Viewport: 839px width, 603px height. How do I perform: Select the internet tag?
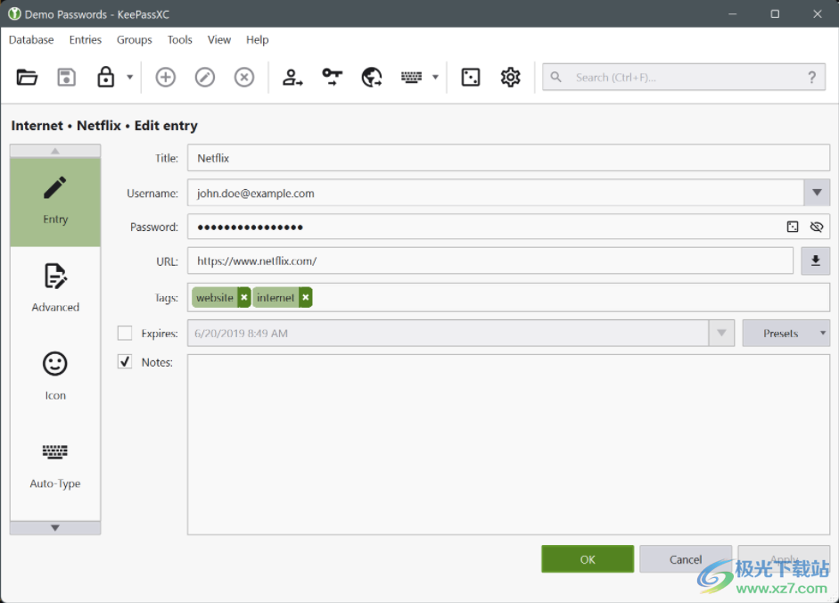tap(276, 298)
